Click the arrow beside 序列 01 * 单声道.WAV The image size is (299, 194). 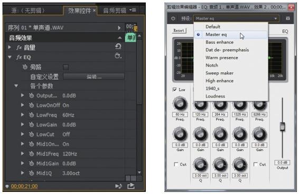coord(119,28)
